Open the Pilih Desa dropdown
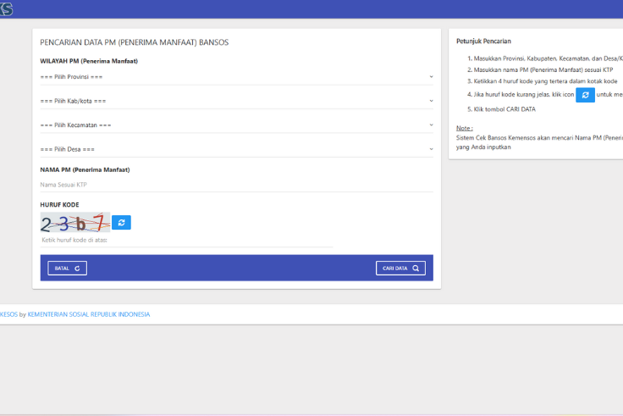The height and width of the screenshot is (416, 623). click(236, 149)
